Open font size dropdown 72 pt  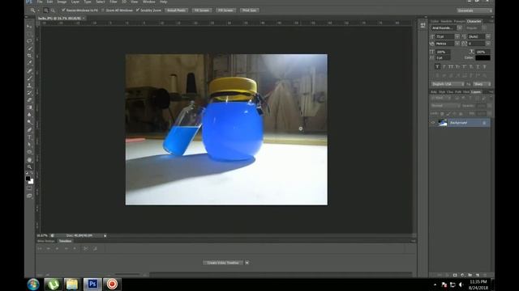(457, 36)
